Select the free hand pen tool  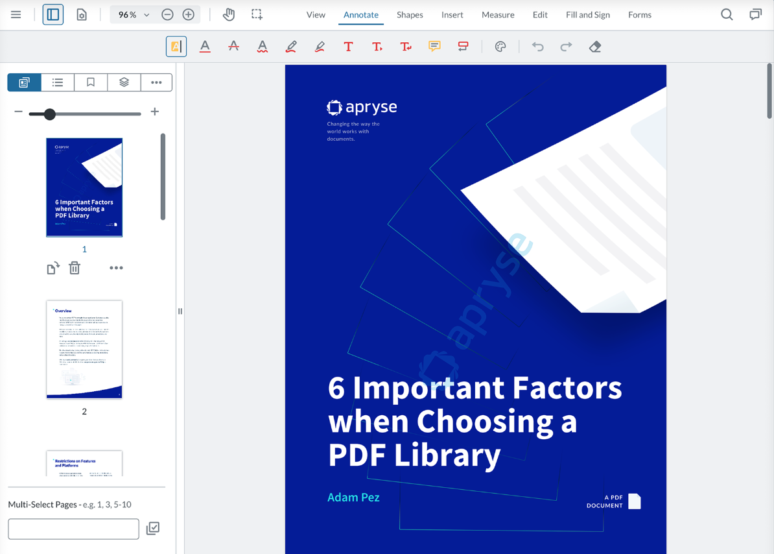point(291,47)
